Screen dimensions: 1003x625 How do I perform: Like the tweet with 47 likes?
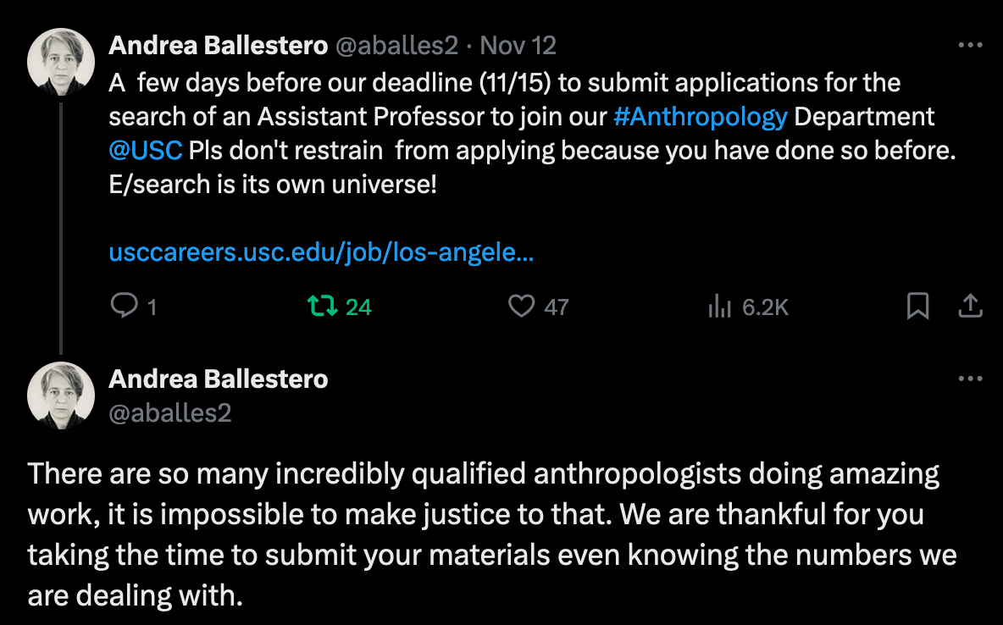point(521,306)
